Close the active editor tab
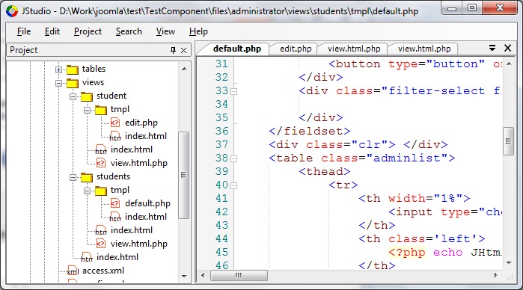523x290 pixels. point(507,48)
